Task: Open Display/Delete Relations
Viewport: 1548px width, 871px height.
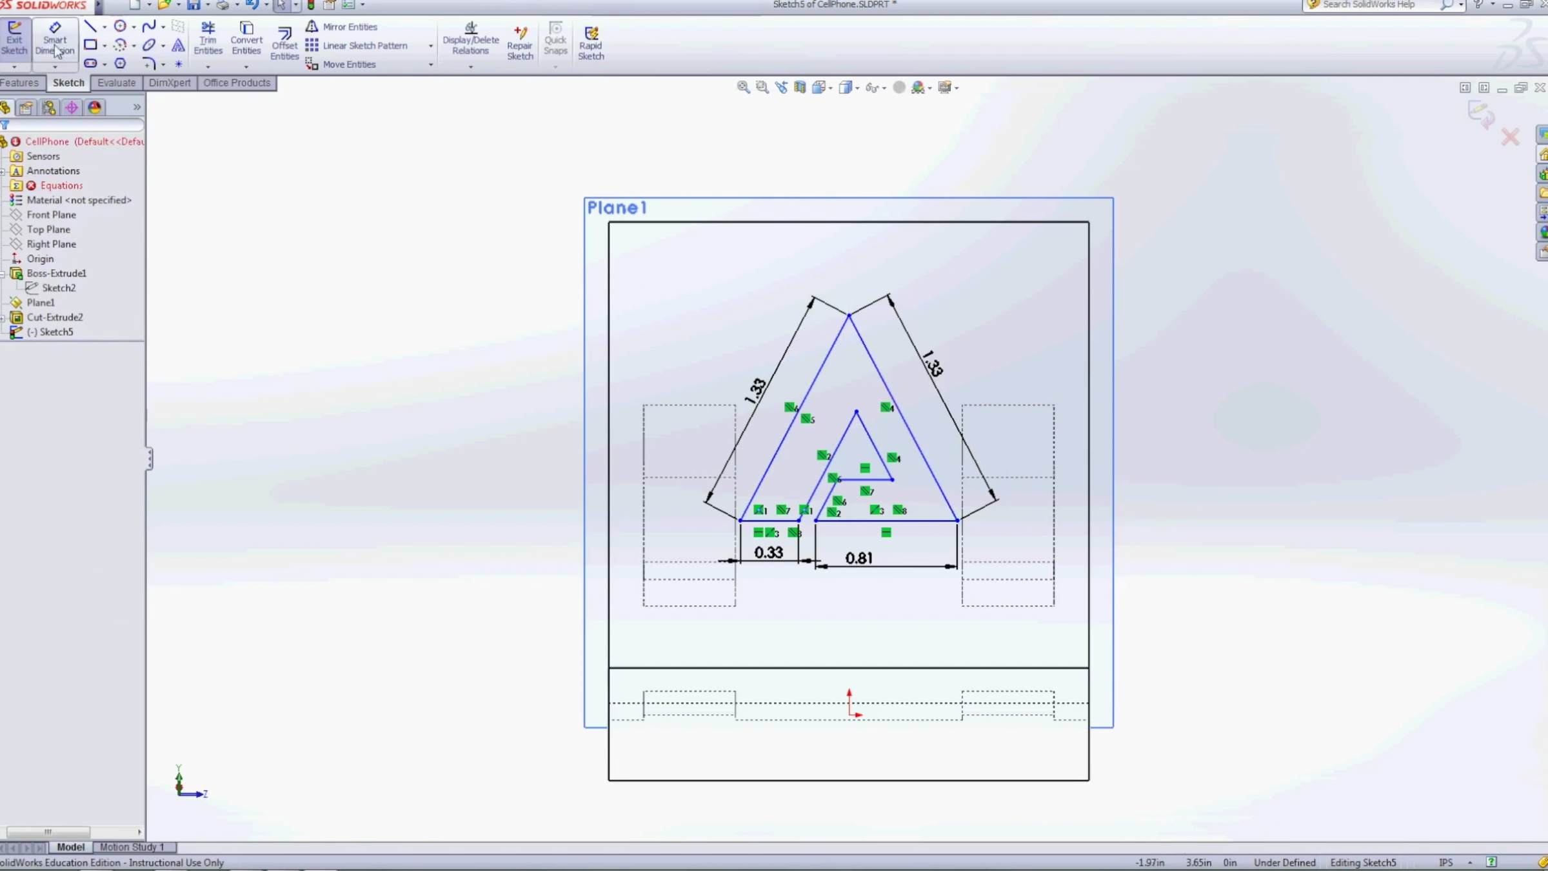Action: pos(471,39)
